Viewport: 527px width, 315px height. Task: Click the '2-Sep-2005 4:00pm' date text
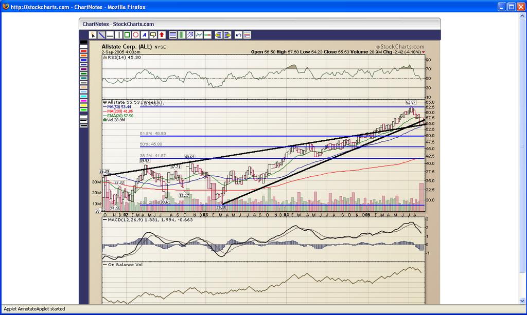[121, 52]
